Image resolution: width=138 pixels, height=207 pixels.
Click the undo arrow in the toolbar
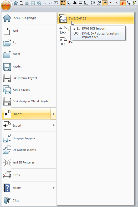click(45, 3)
